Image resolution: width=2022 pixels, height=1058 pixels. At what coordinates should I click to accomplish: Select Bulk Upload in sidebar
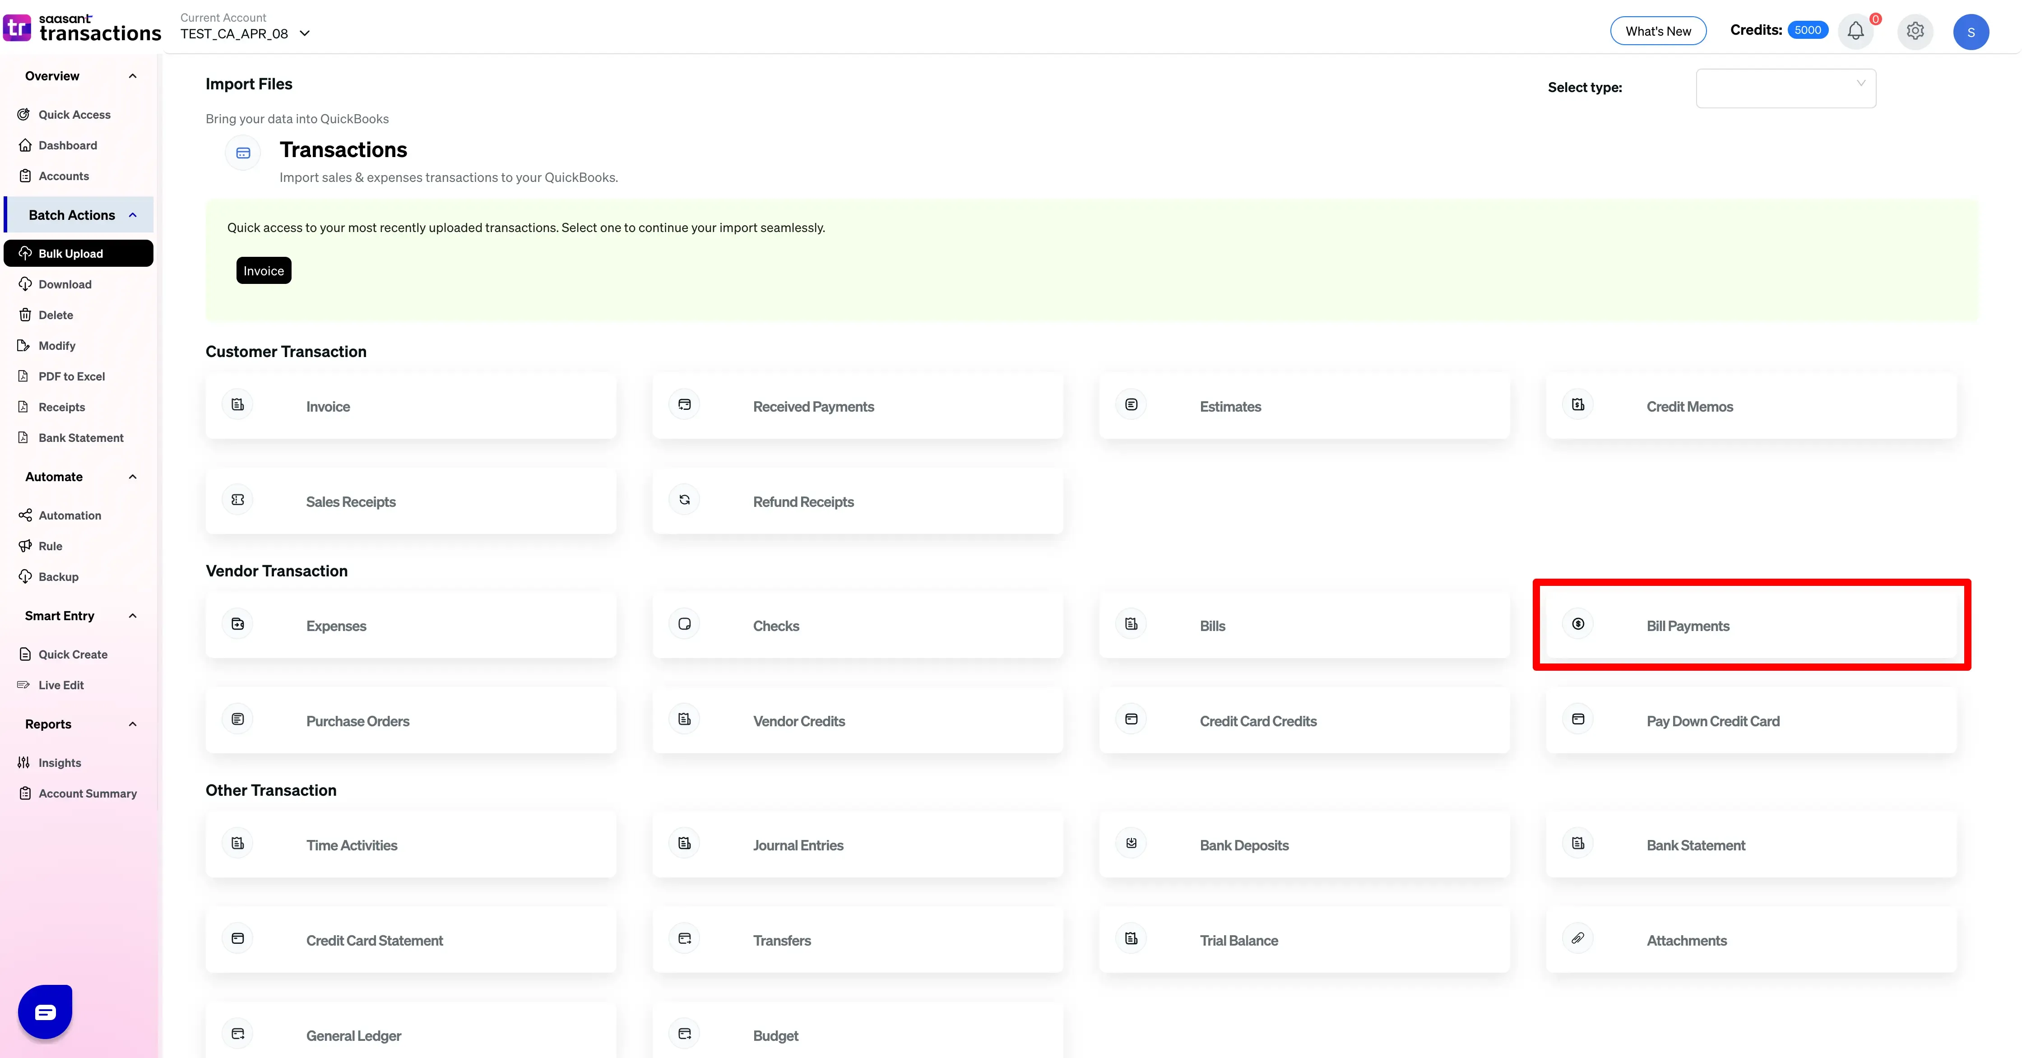(79, 253)
